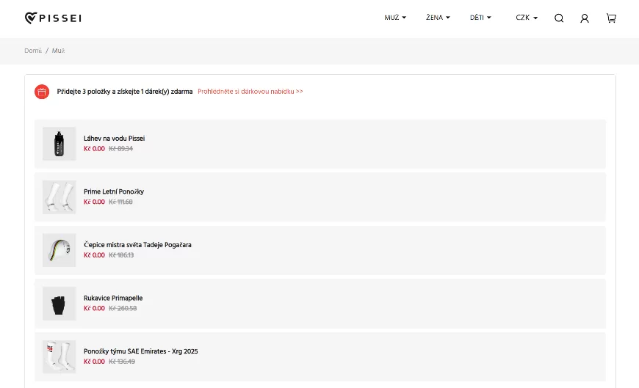Click Kč 0.00 price of Rukavice Primapelle
The height and width of the screenshot is (388, 639).
click(94, 308)
